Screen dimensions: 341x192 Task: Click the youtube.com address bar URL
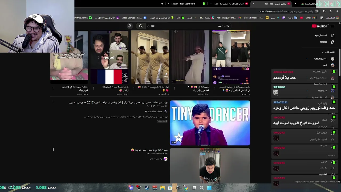coord(286,11)
